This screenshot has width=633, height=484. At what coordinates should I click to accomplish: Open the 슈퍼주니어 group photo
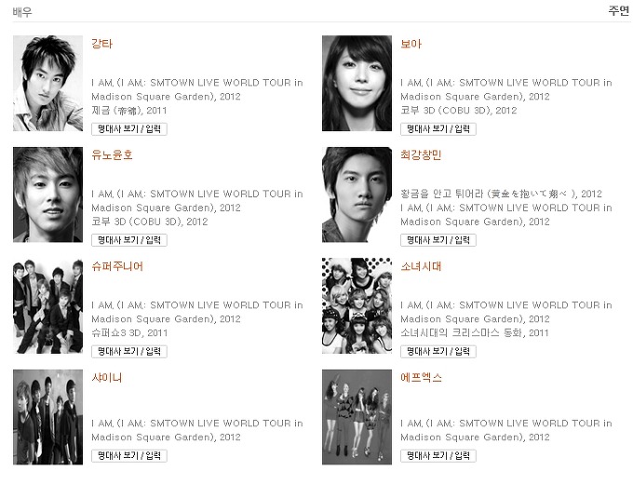coord(47,306)
